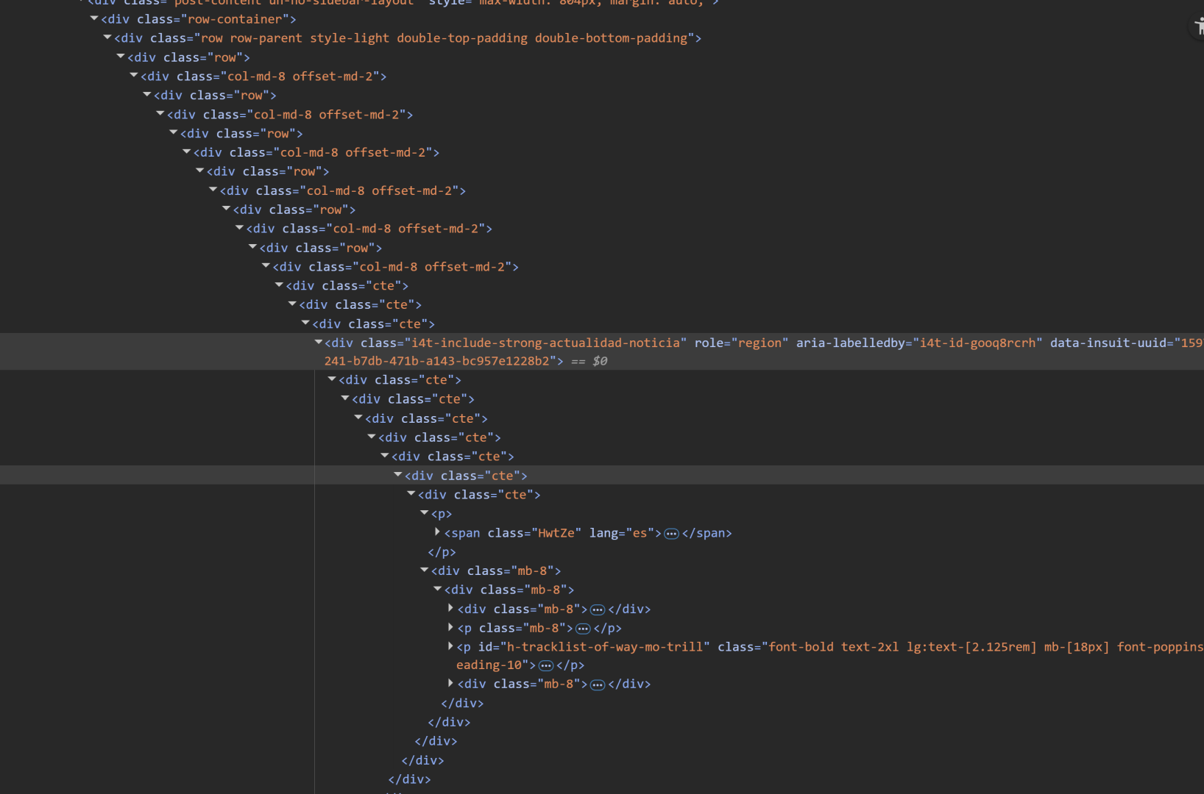Click the standalone closing </p> tag
The width and height of the screenshot is (1204, 794).
click(x=442, y=552)
